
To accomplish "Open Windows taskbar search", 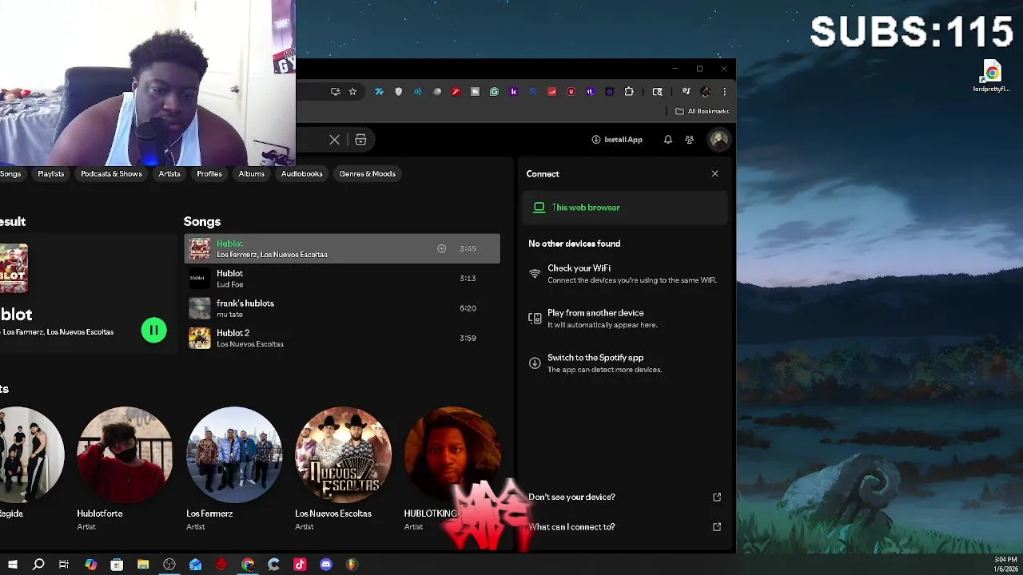I will [38, 565].
